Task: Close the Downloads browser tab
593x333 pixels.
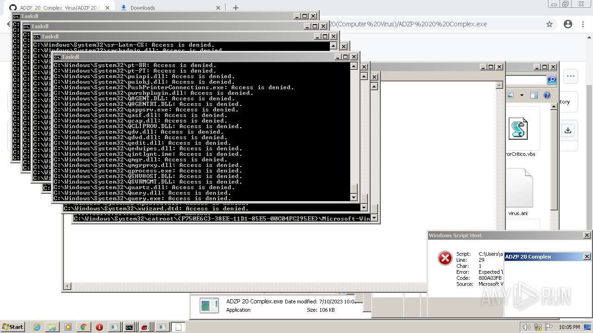Action: [219, 8]
